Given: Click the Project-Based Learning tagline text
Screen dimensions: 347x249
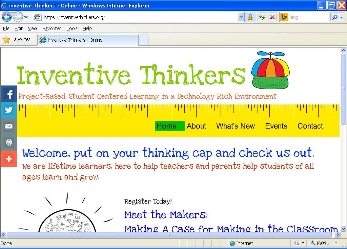Looking at the screenshot, I should tap(147, 96).
